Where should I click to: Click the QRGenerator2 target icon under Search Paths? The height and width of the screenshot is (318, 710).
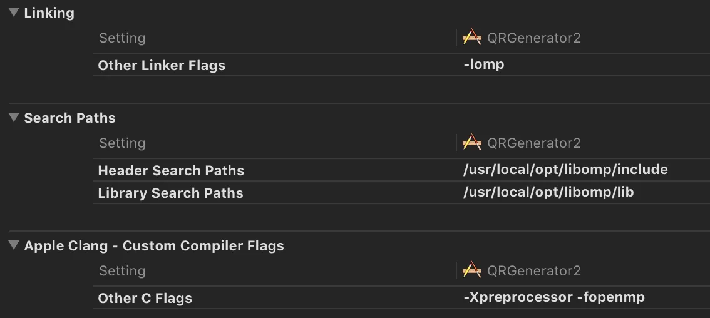coord(472,142)
